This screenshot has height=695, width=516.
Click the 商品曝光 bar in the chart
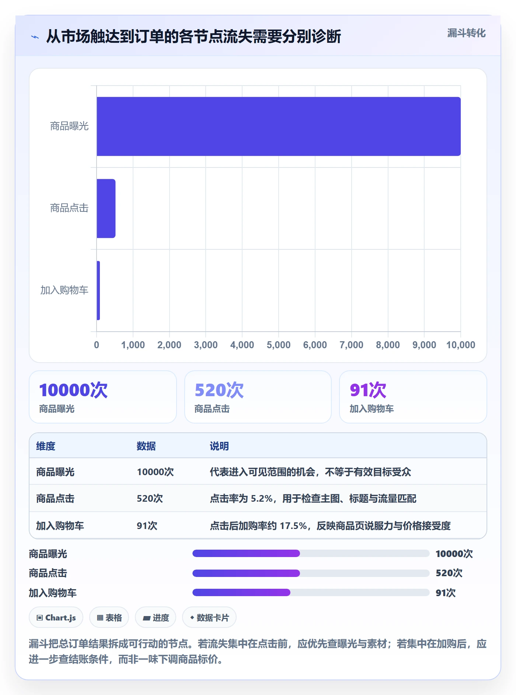point(279,126)
